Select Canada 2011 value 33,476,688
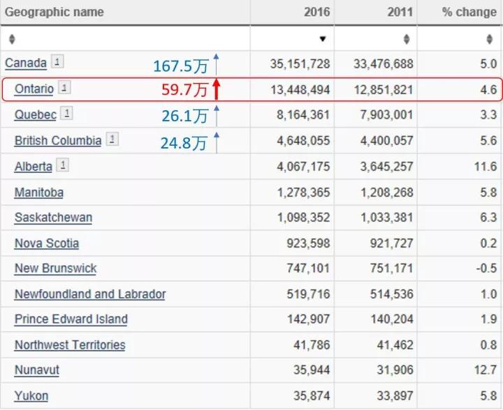The height and width of the screenshot is (410, 503). pos(384,64)
